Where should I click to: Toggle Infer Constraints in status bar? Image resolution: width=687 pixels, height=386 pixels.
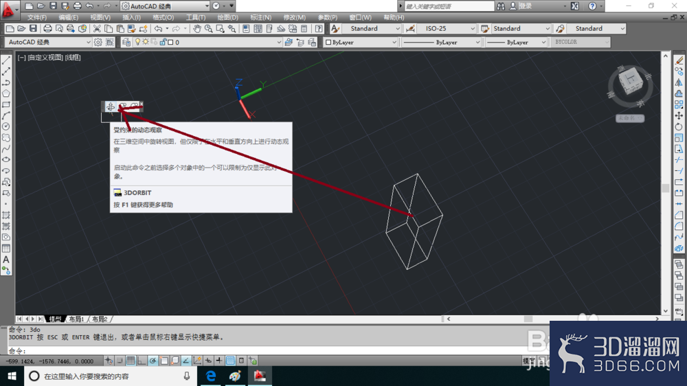pos(109,361)
